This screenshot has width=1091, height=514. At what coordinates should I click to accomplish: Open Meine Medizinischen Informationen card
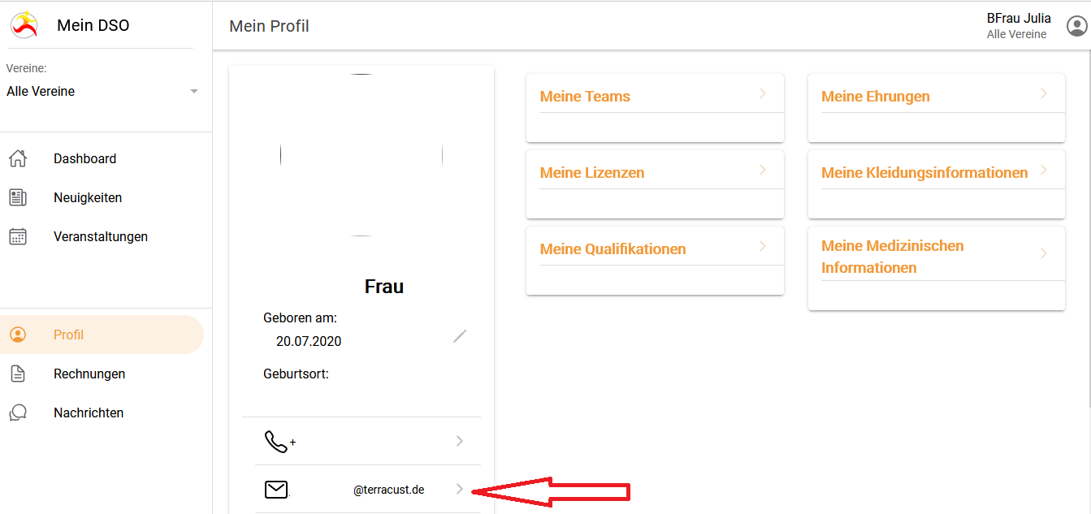[936, 268]
